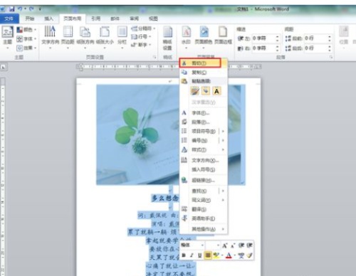Screen dimensions: 356x276
Task: Click Undo icon in Quick Access Toolbar
Action: [20, 9]
